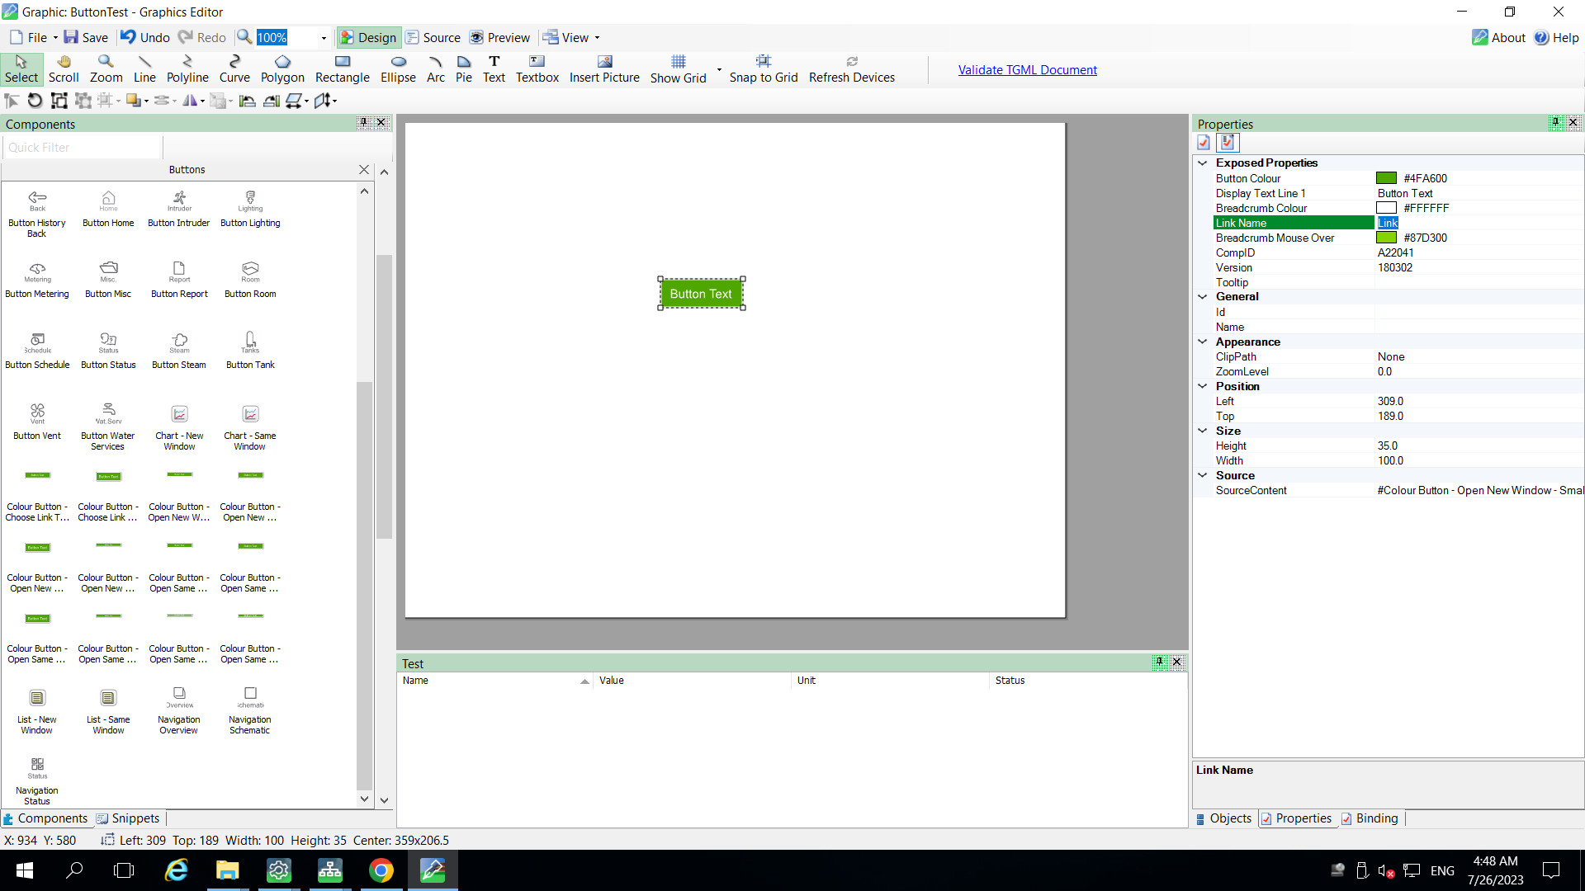Image resolution: width=1585 pixels, height=891 pixels.
Task: Click inside the Quick Filter search field
Action: click(81, 147)
